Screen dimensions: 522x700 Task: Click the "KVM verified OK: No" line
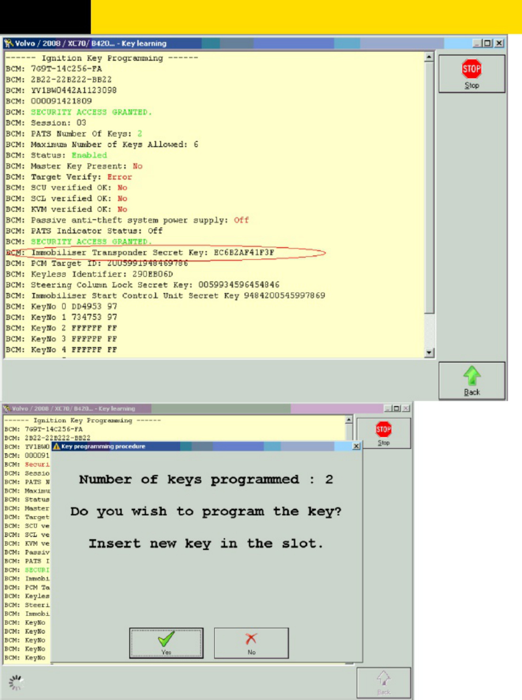click(x=67, y=209)
